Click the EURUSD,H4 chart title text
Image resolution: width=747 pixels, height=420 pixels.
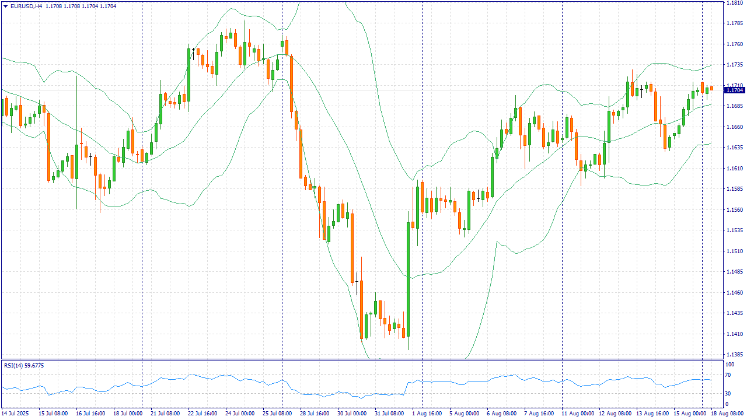pyautogui.click(x=26, y=6)
